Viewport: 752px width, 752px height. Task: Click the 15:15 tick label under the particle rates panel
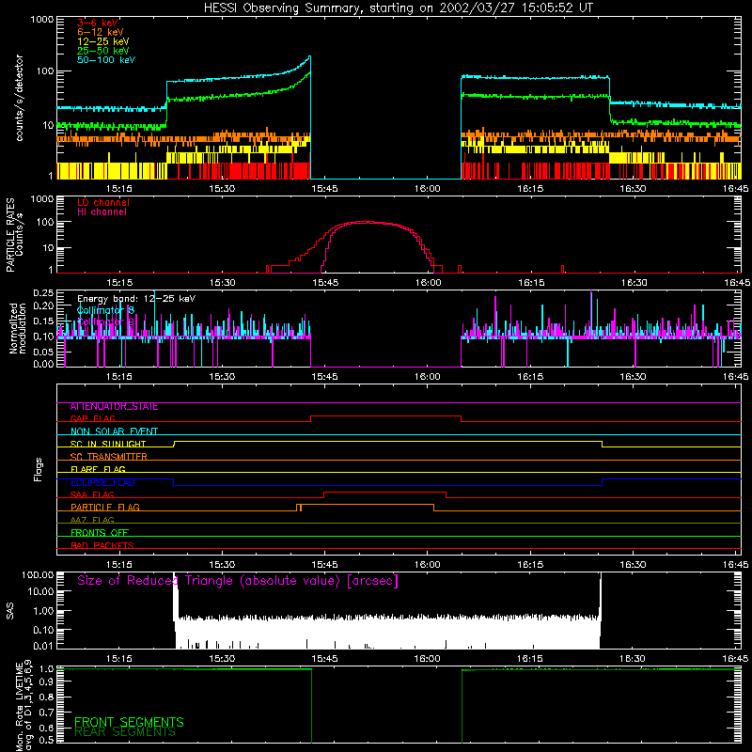pos(119,283)
